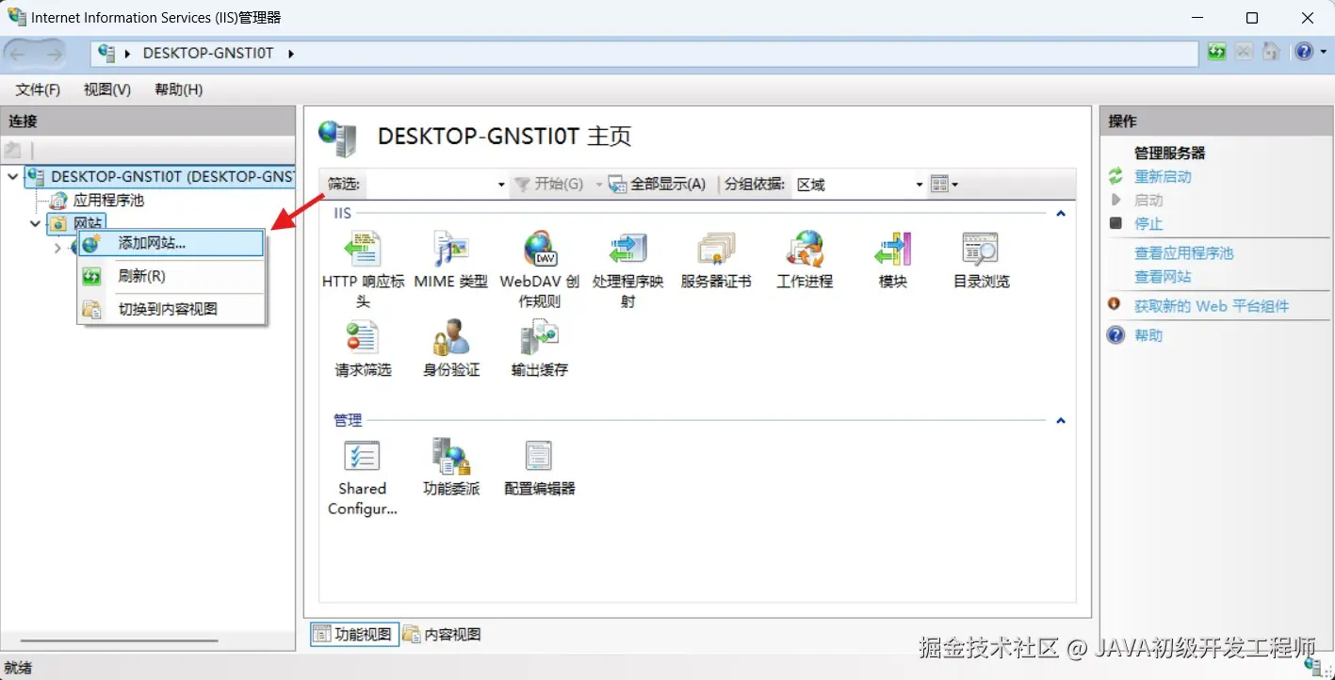Choose 刷新(R) from context menu
Image resolution: width=1335 pixels, height=680 pixels.
171,276
